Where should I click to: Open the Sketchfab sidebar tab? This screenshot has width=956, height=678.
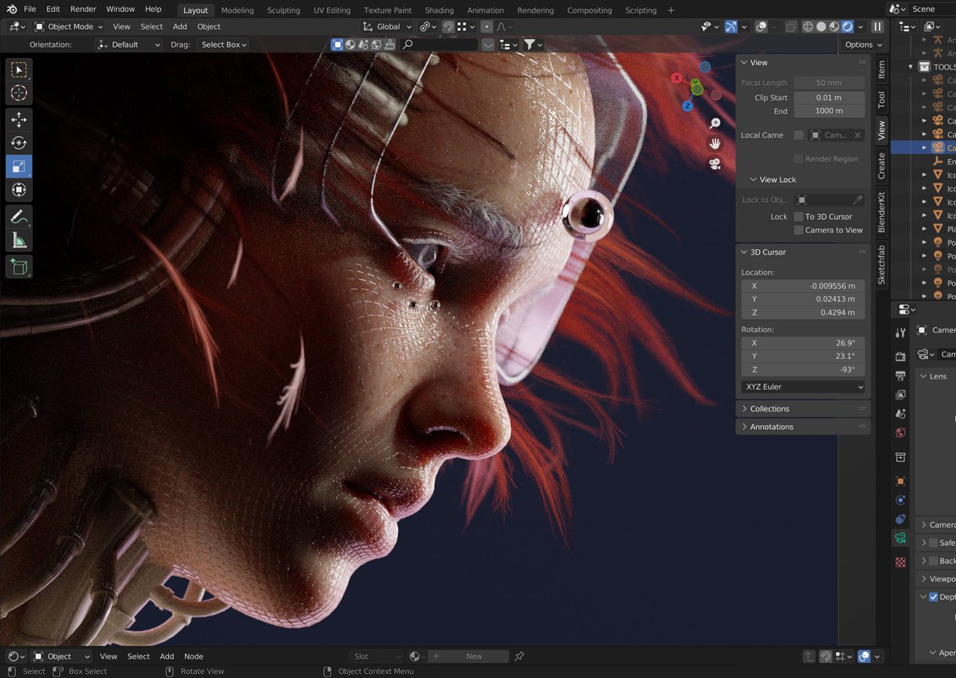881,265
